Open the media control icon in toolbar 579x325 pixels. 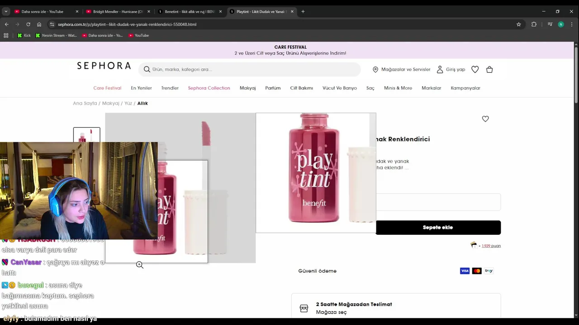coord(550,24)
